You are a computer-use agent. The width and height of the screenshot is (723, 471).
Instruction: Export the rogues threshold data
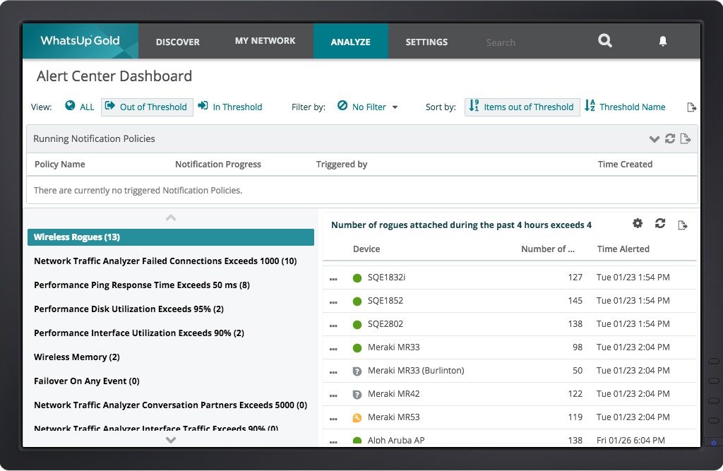click(682, 224)
